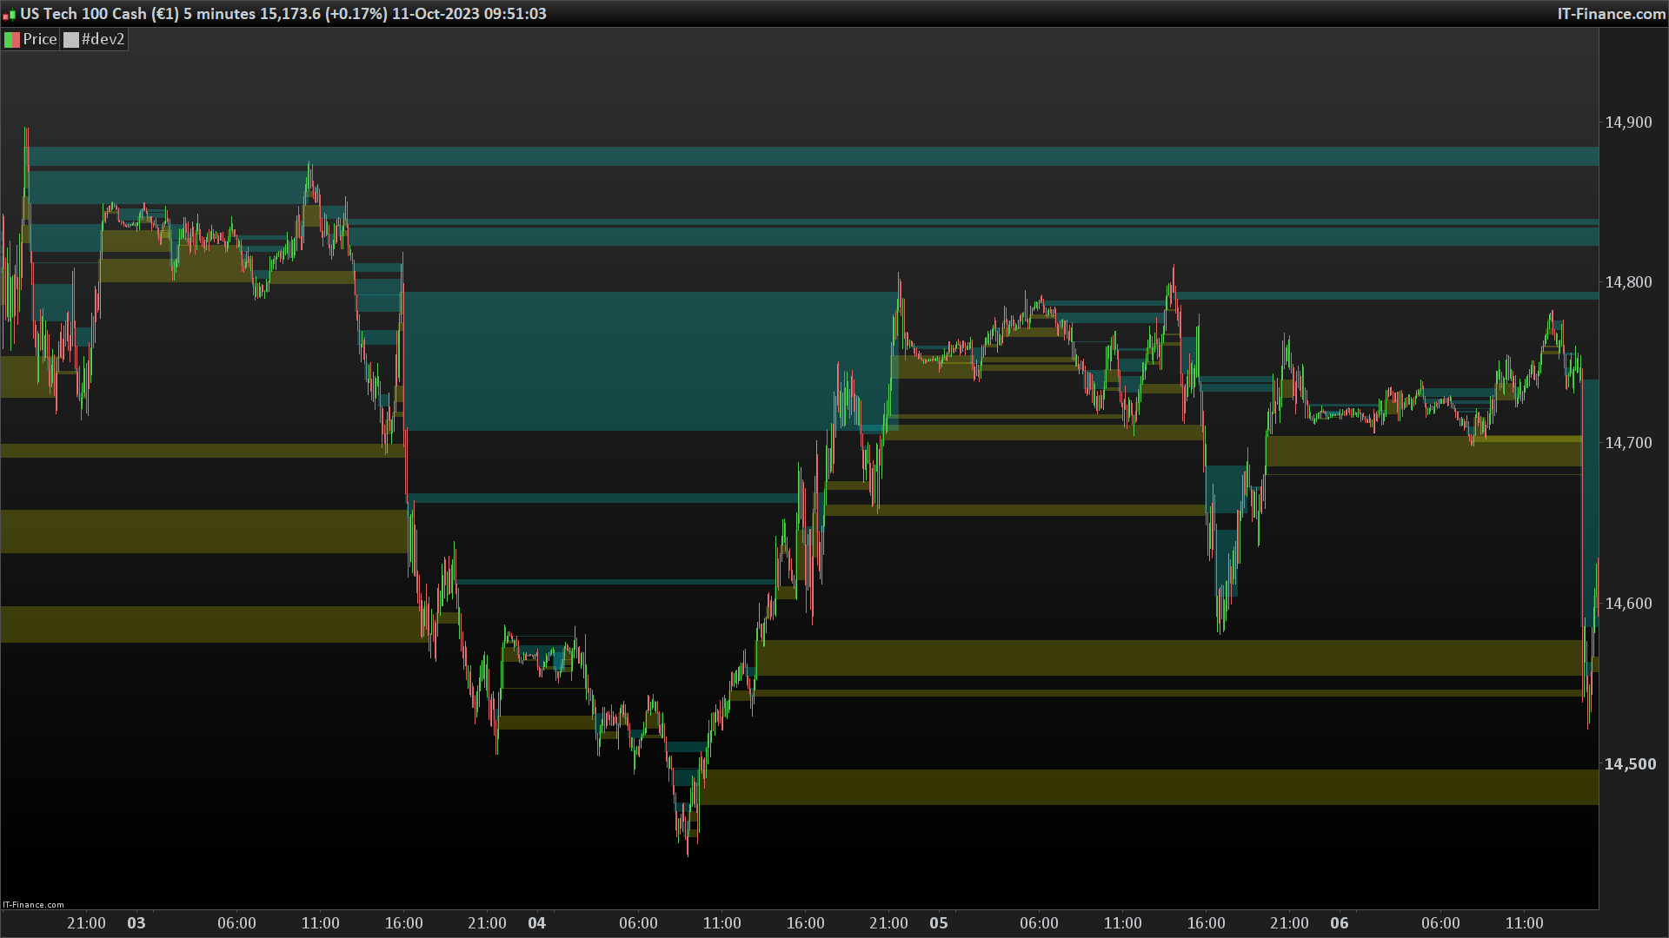Click the 14,700 price axis label
Viewport: 1669px width, 938px height.
point(1627,443)
